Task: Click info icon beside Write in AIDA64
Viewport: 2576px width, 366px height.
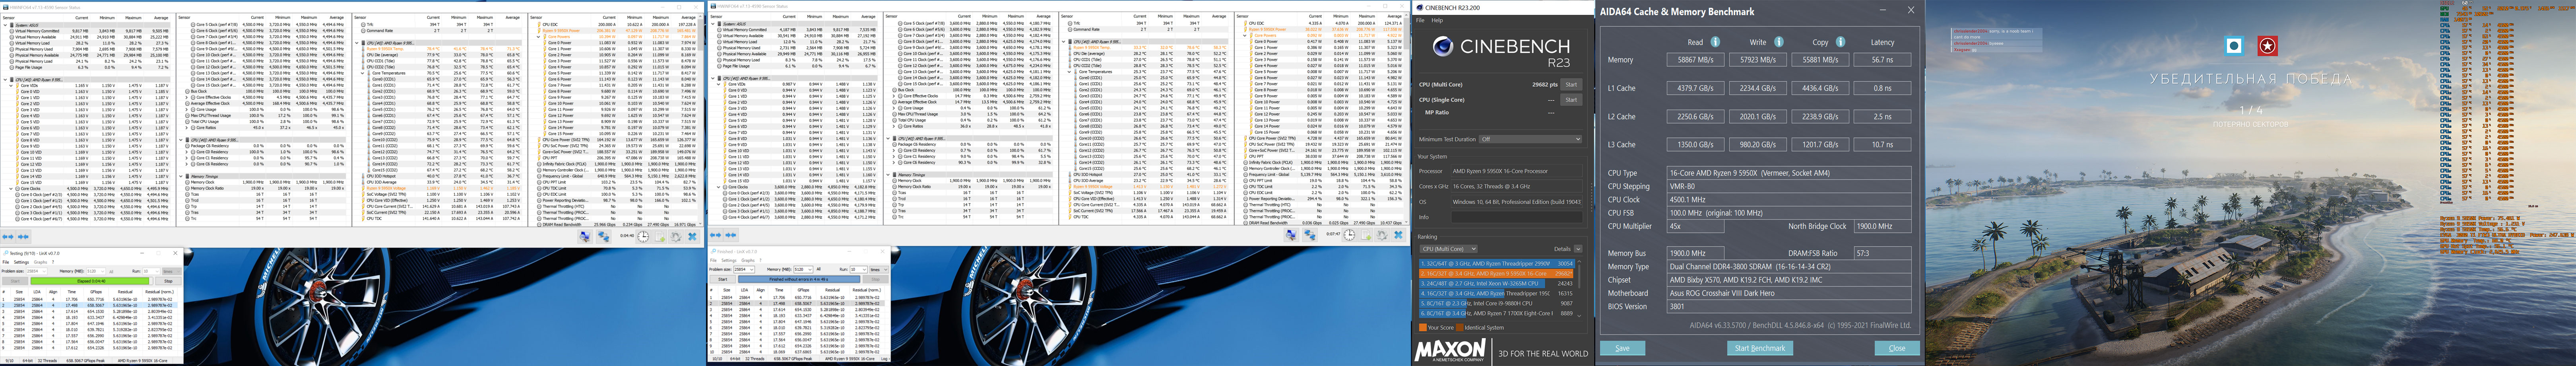Action: point(1778,42)
